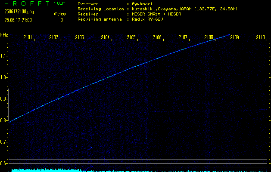Click the kHz axis unit label
The width and height of the screenshot is (271, 172).
tap(4, 35)
